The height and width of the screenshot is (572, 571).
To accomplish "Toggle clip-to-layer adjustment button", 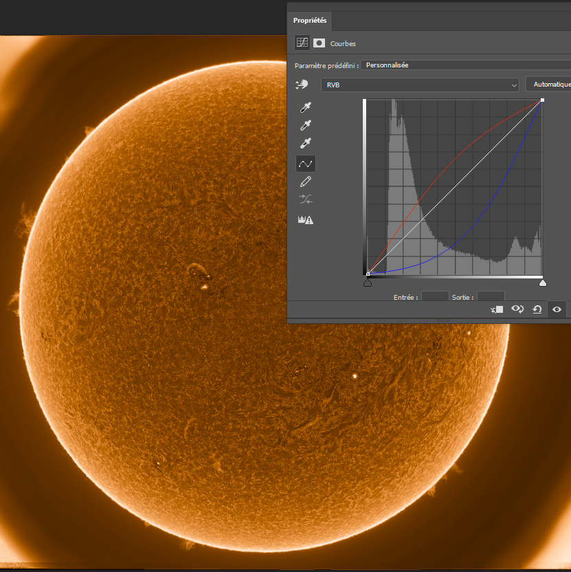I will pyautogui.click(x=497, y=309).
